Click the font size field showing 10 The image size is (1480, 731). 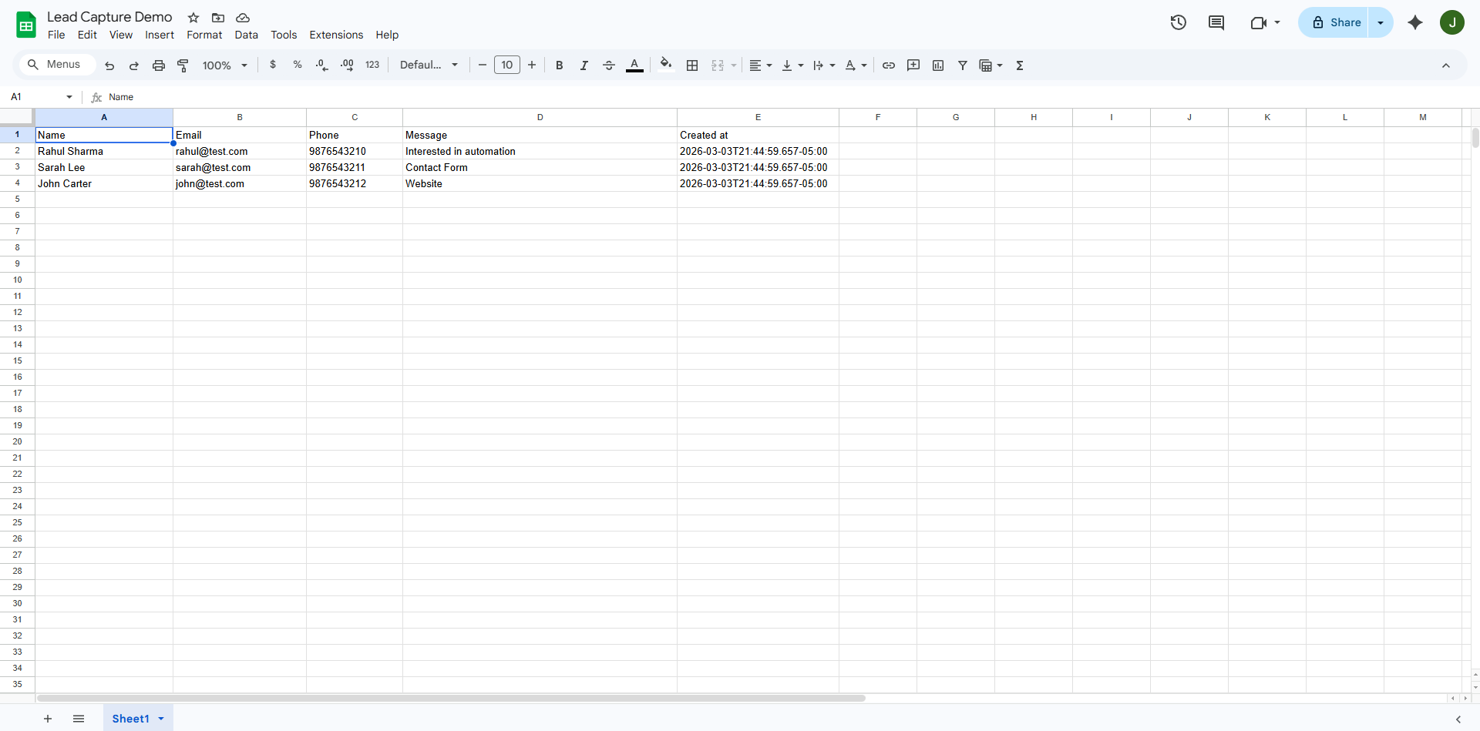pyautogui.click(x=507, y=65)
